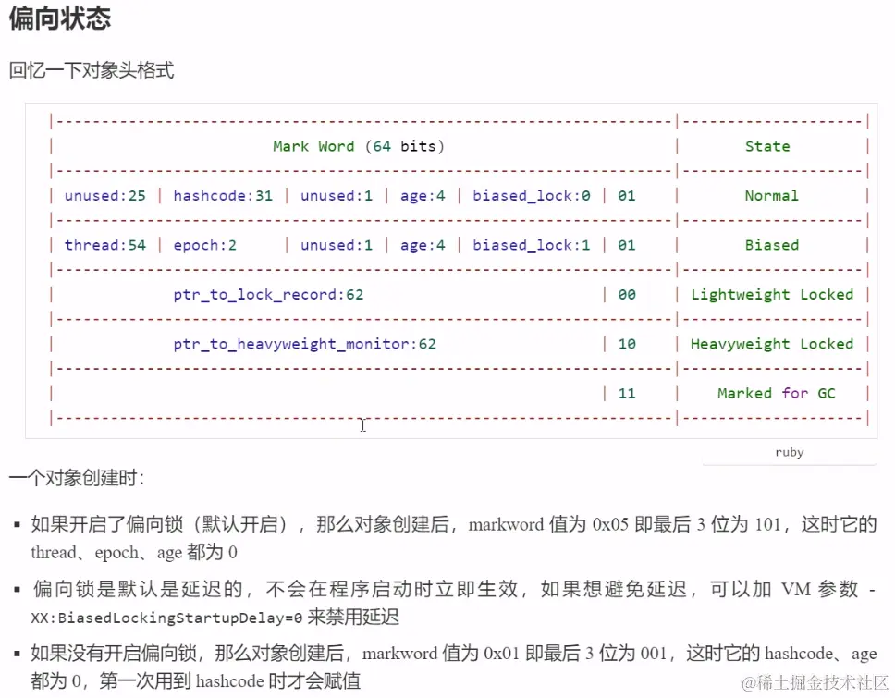Click the 'epoch:2' field
Viewport: 895px width, 698px height.
click(x=205, y=245)
